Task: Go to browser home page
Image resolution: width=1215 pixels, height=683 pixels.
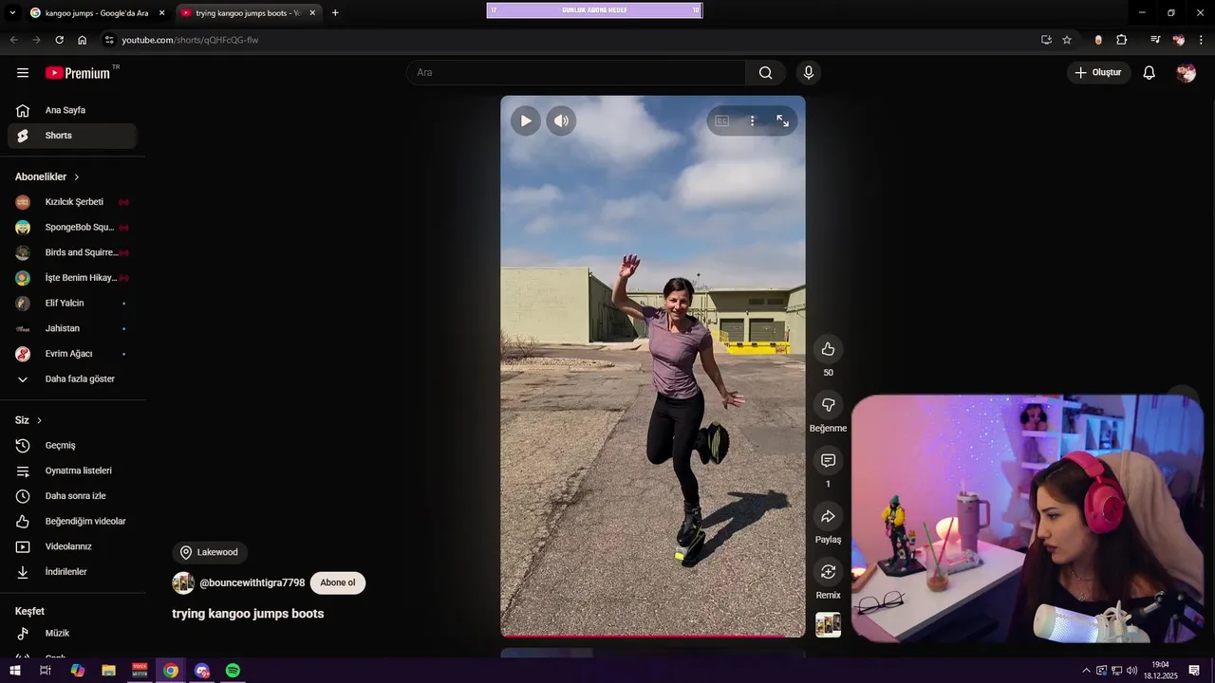Action: pos(83,40)
